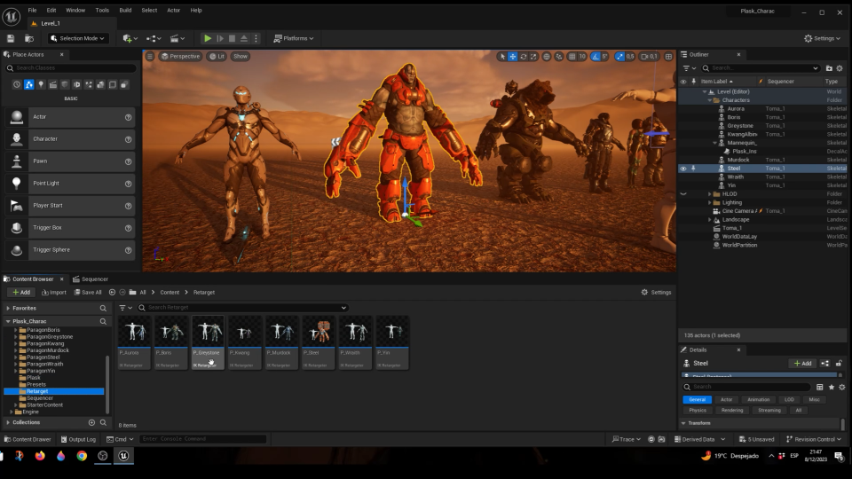Click the Add button in Details panel
Viewport: 852px width, 479px height.
[802, 364]
